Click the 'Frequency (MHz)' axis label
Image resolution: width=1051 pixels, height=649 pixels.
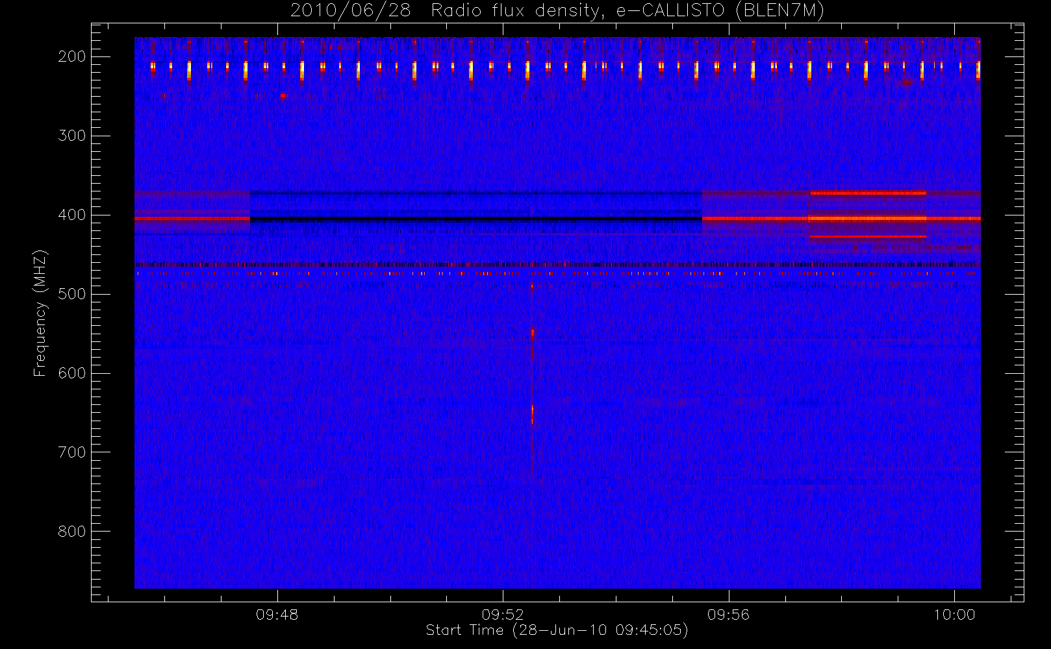[x=40, y=313]
